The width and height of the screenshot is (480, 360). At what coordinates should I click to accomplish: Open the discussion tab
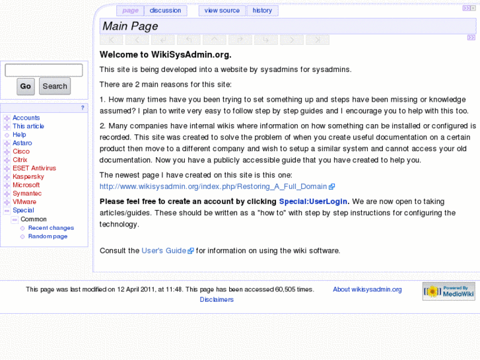[x=165, y=11]
